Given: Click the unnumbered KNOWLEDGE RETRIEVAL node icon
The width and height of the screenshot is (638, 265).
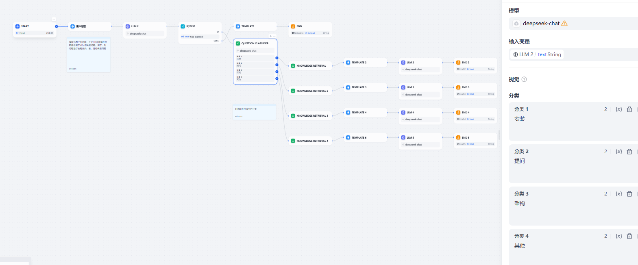Looking at the screenshot, I should 293,66.
